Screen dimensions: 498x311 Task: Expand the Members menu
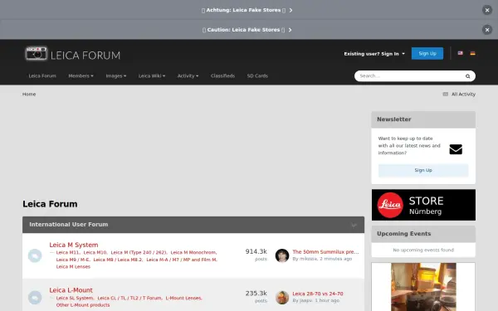pyautogui.click(x=81, y=75)
